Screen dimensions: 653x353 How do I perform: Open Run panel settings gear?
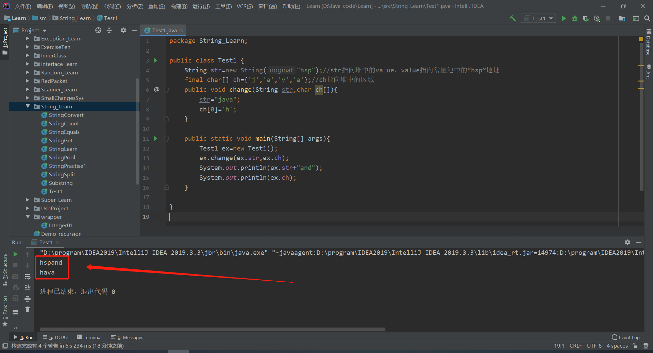click(x=627, y=242)
